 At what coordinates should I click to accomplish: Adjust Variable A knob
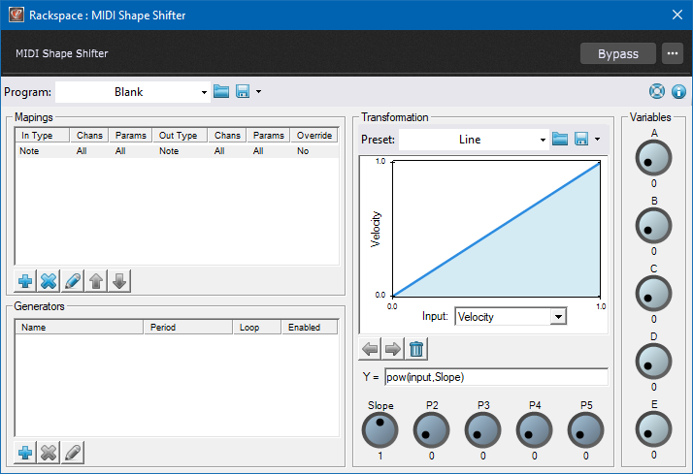click(653, 158)
